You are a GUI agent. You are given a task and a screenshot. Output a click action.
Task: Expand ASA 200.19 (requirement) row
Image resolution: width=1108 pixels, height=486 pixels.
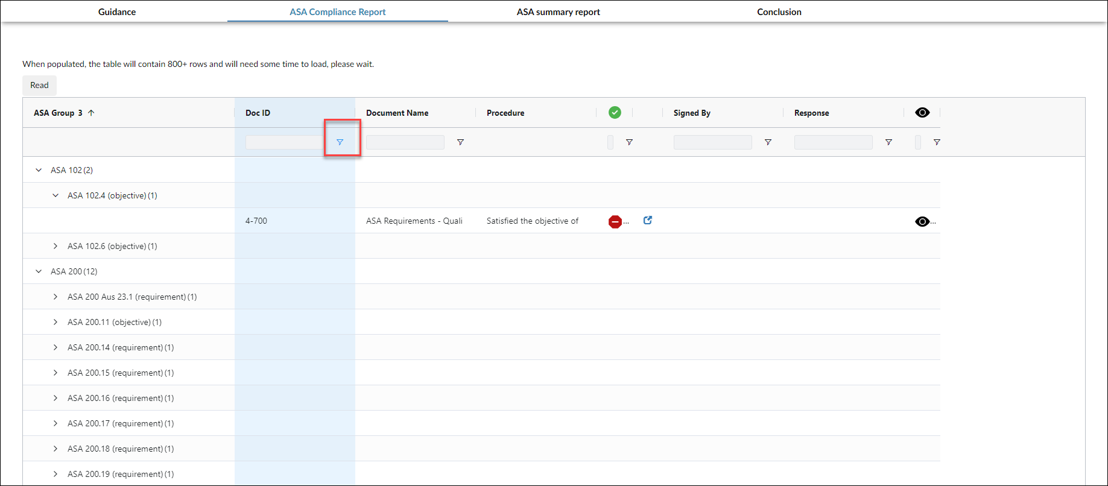(x=55, y=474)
